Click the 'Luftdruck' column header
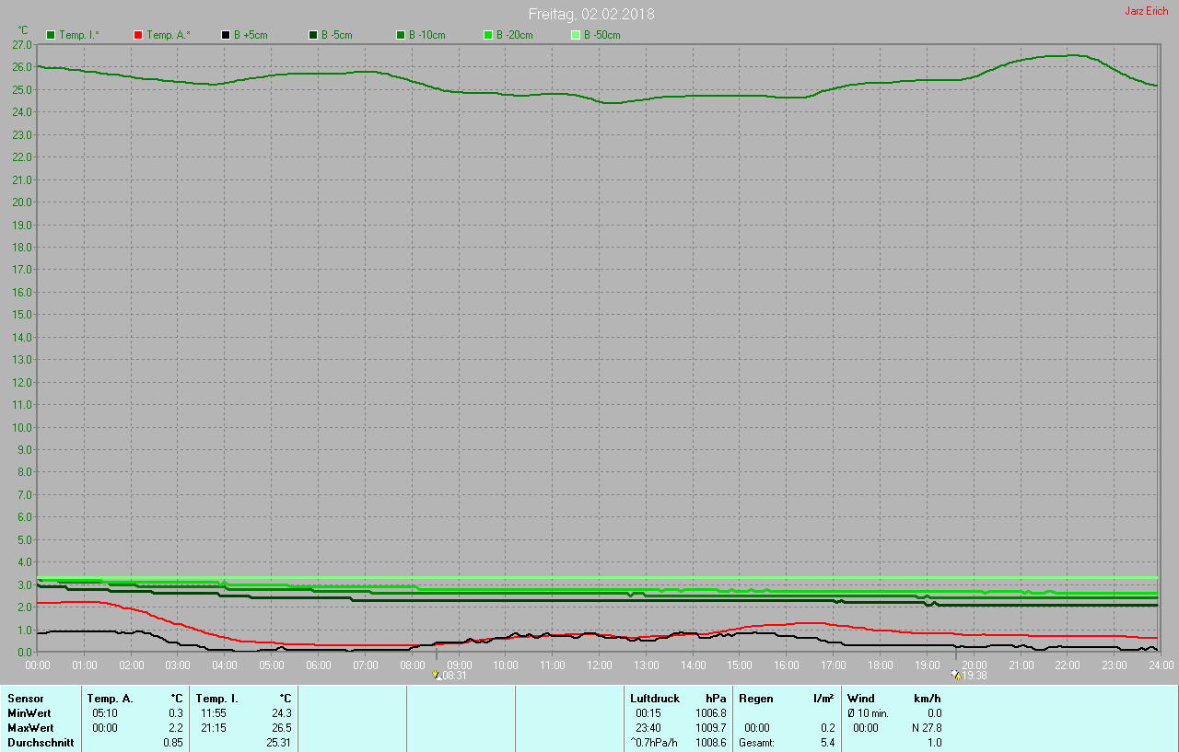Image resolution: width=1179 pixels, height=752 pixels. tap(655, 699)
